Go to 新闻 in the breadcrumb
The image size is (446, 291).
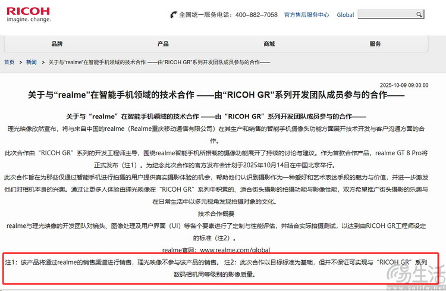click(x=31, y=62)
